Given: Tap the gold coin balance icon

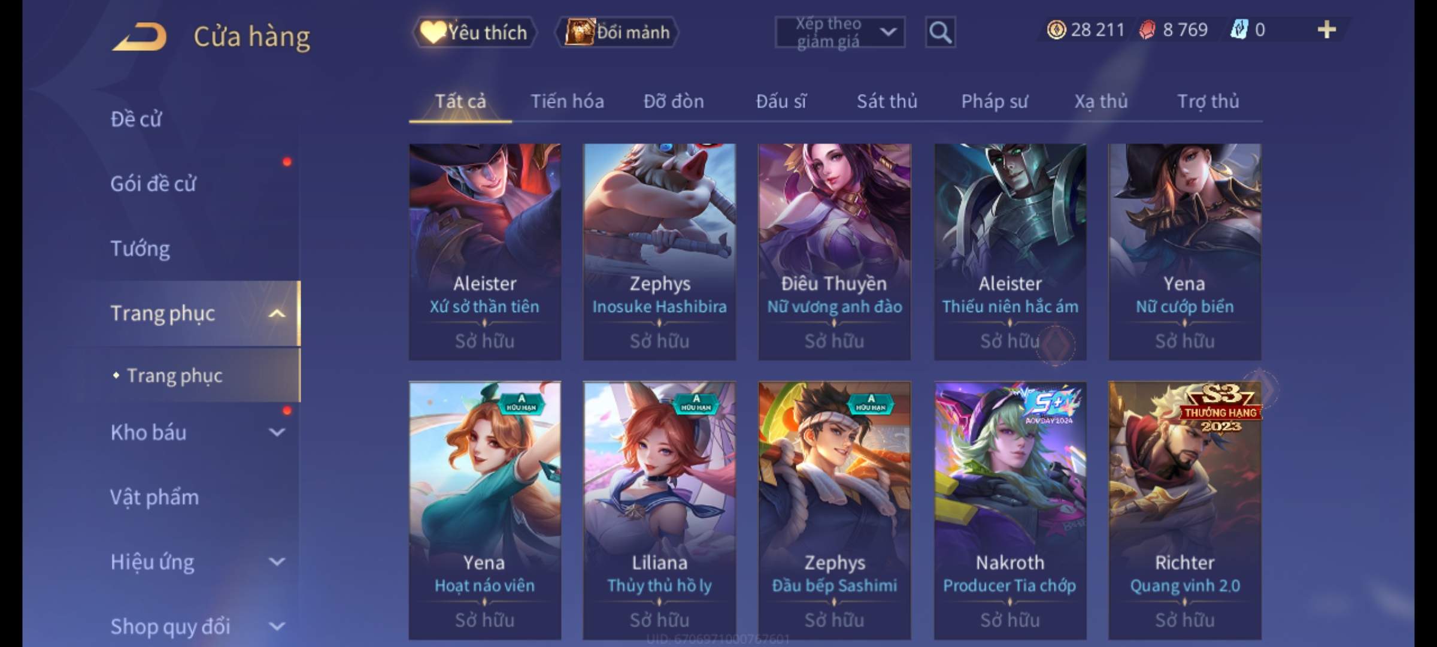Looking at the screenshot, I should coord(1056,29).
